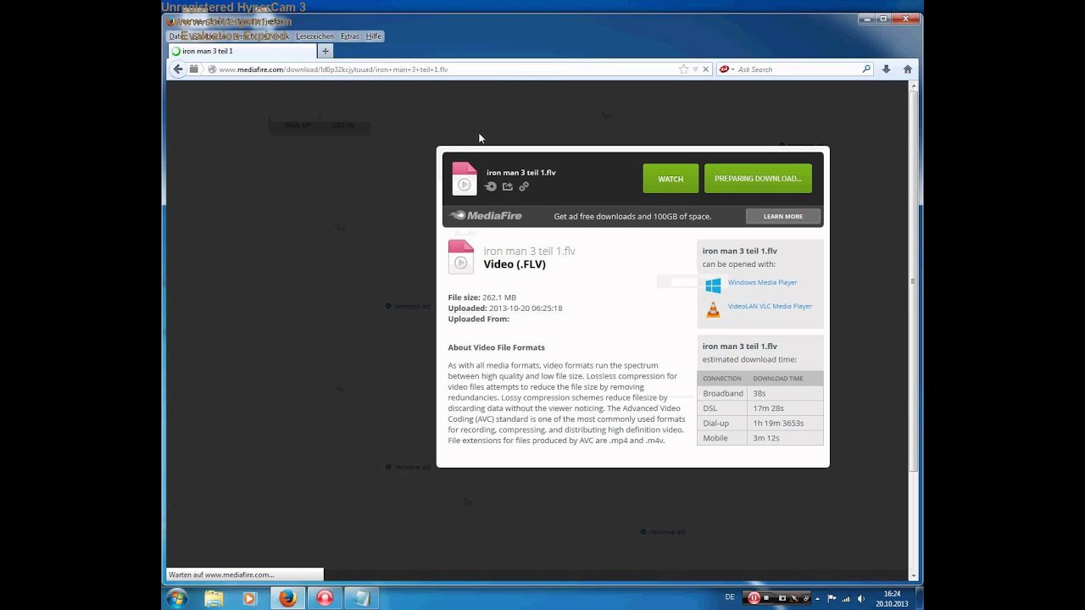Image resolution: width=1085 pixels, height=610 pixels.
Task: Click the Windows logo icon next to Media Player
Action: point(713,286)
